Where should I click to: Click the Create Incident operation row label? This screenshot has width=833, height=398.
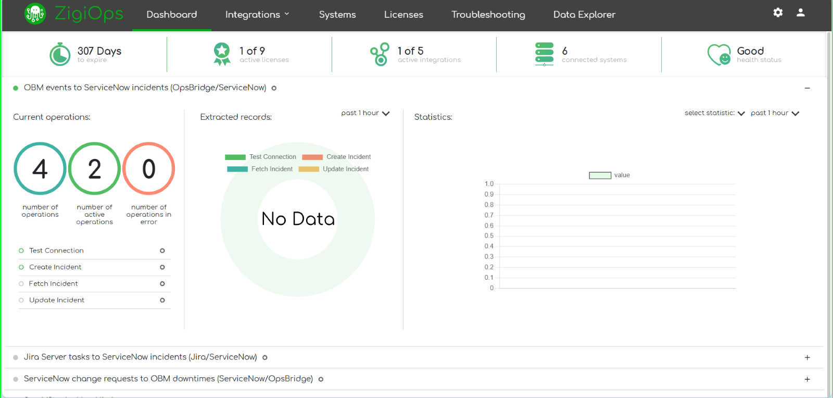click(55, 267)
